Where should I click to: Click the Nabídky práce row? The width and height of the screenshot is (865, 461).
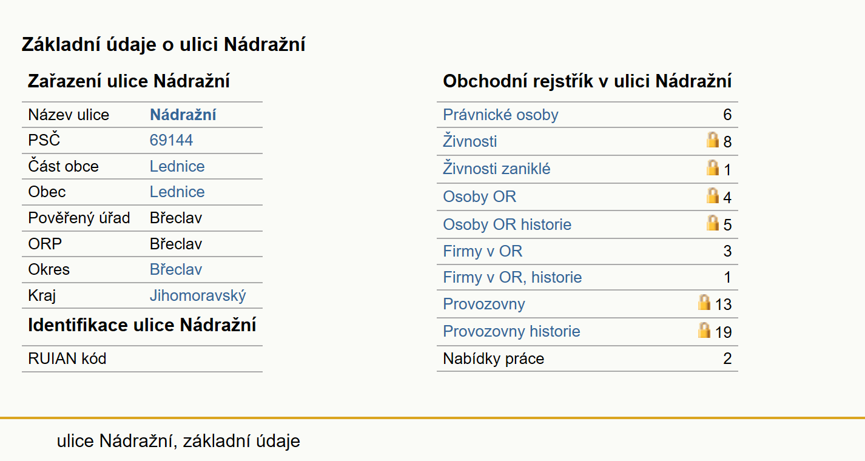[587, 358]
